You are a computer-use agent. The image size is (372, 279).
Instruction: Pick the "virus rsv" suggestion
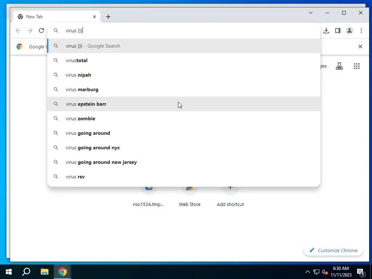coord(183,177)
